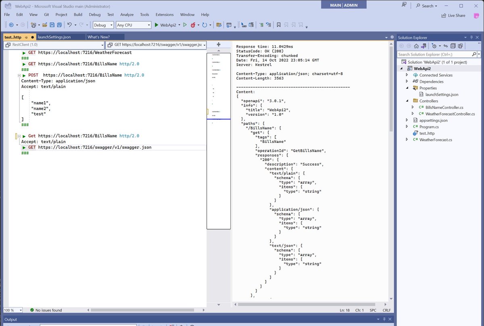This screenshot has width=484, height=326.
Task: Open the RestClient (1.0) navigation dropdown
Action: 53,45
